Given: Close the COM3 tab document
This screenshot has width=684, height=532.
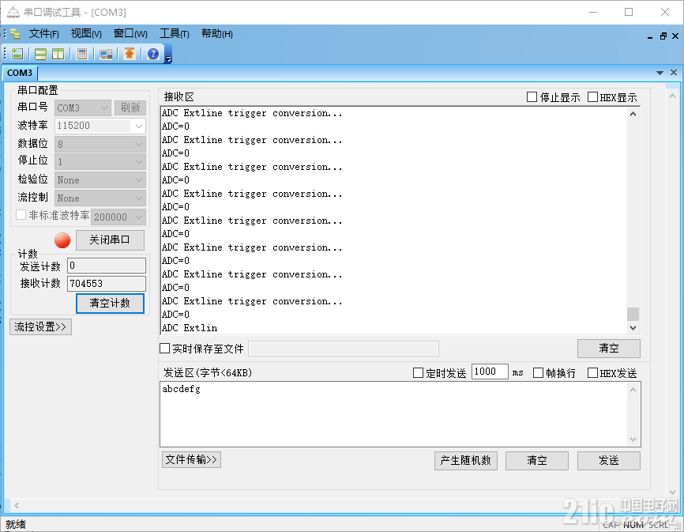Looking at the screenshot, I should click(674, 73).
